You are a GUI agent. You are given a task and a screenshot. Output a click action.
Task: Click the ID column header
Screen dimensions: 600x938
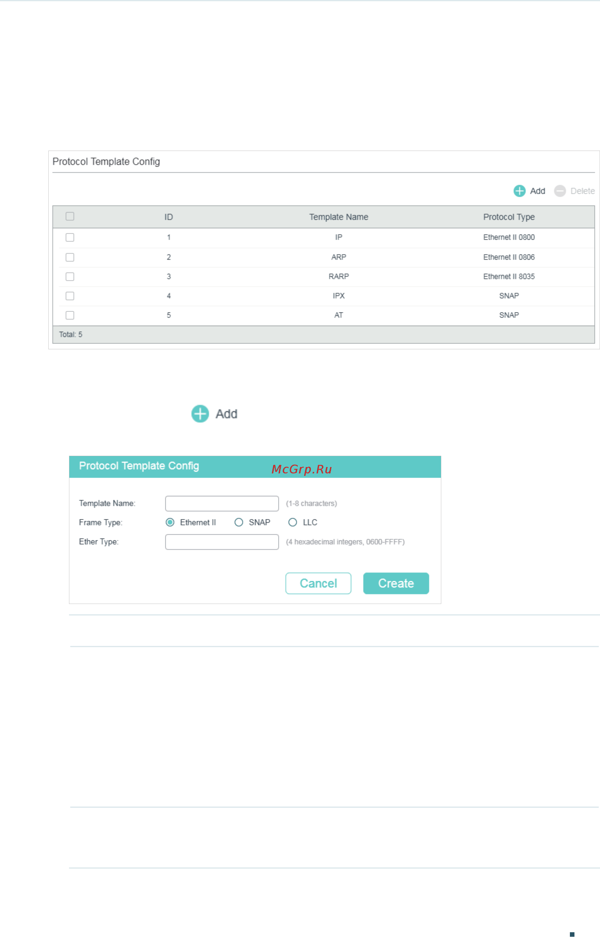click(169, 217)
